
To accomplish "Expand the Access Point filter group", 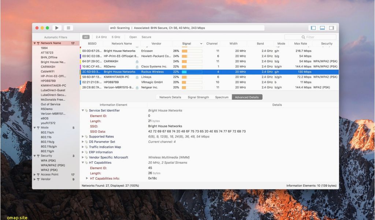I will click(x=35, y=175).
